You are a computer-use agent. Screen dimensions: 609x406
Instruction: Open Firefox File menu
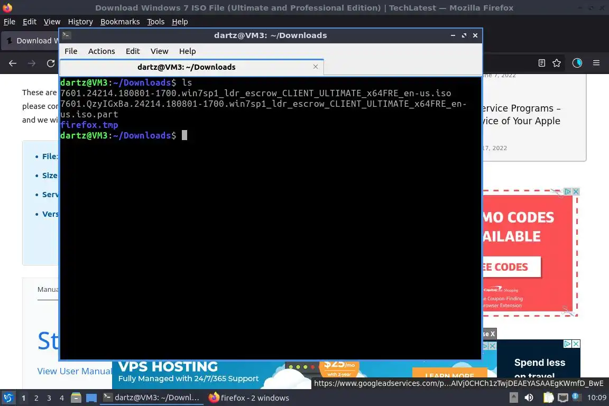pyautogui.click(x=10, y=22)
